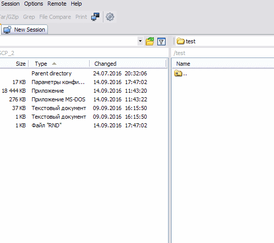Toggle the file filter funnel icon
The image size is (274, 243).
[161, 41]
